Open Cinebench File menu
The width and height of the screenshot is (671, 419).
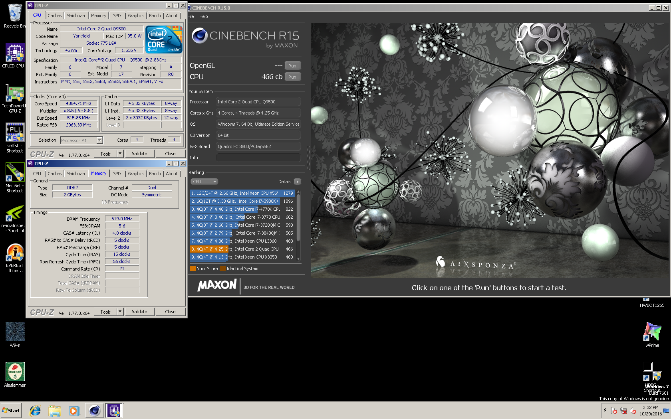(x=191, y=16)
